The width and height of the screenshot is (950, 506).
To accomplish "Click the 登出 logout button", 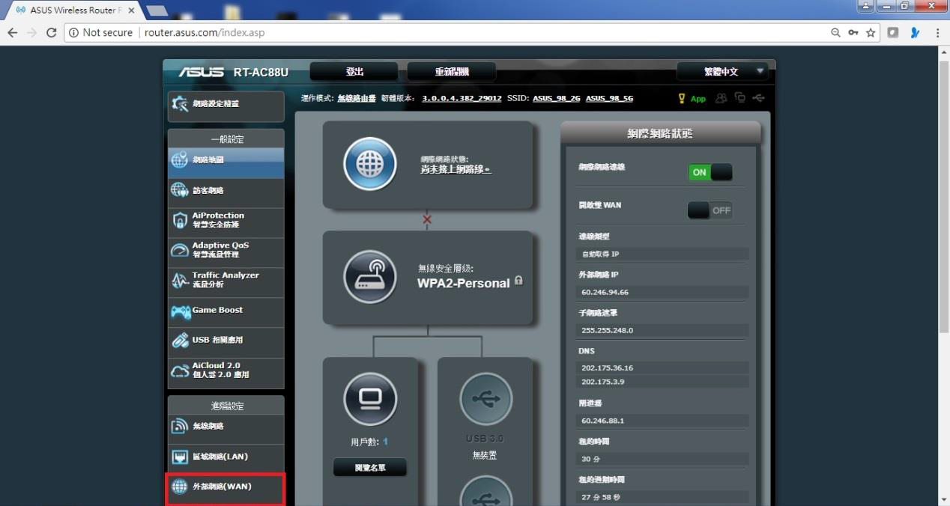I will (354, 72).
